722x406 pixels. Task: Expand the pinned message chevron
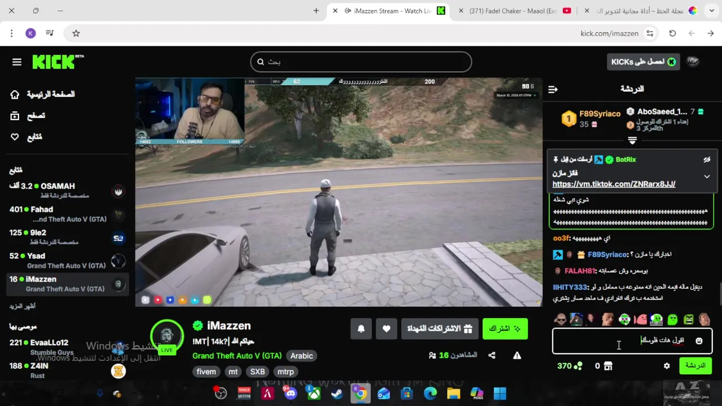coord(707,176)
